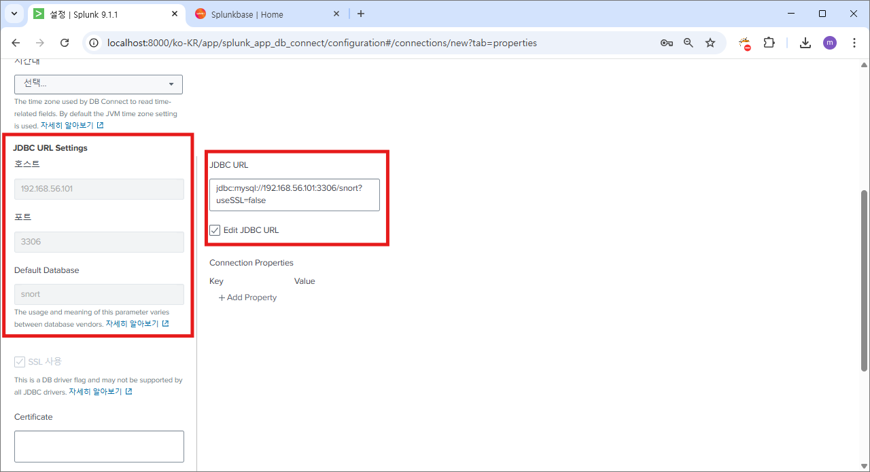The image size is (870, 472).
Task: Click the Certificate label
Action: coord(33,417)
